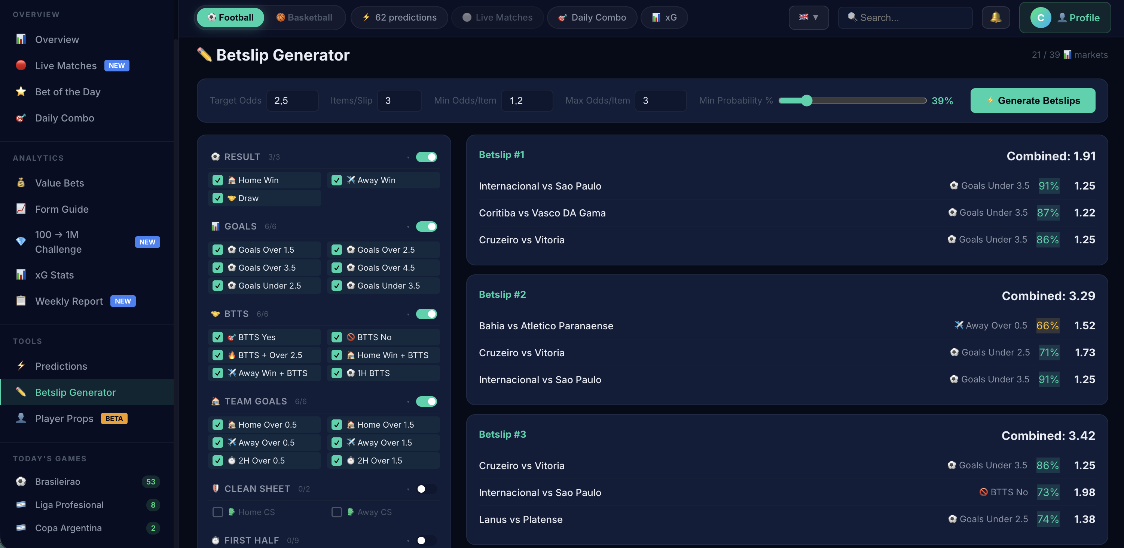Open Value Bets money bag icon
The width and height of the screenshot is (1124, 548).
(x=21, y=183)
